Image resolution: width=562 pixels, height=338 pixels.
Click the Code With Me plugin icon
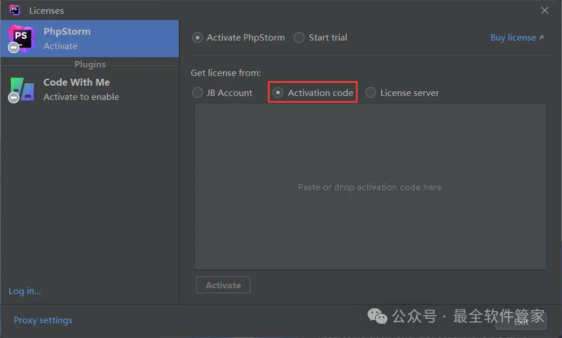(x=21, y=90)
